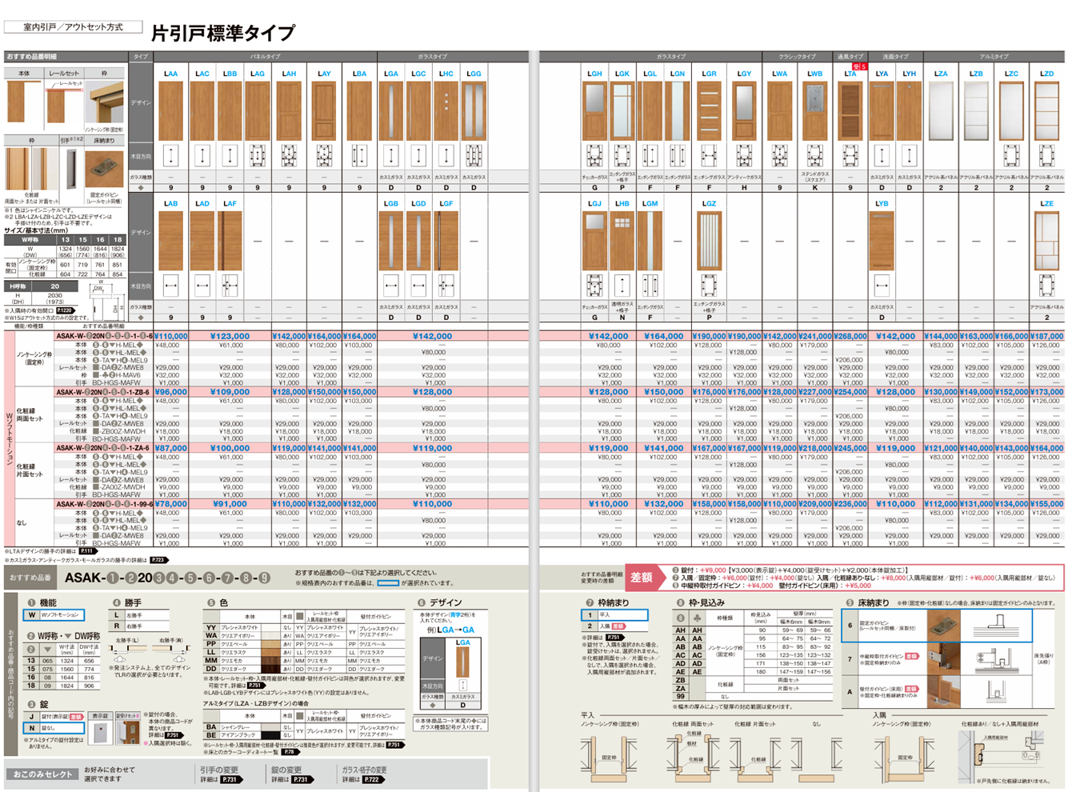Select the LGR door with horizontal slits
The height and width of the screenshot is (792, 1072).
pos(709,110)
